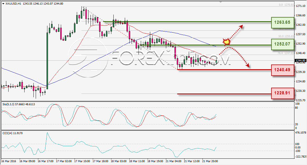Click the 18 Mar 03:00 time label

click(x=119, y=161)
